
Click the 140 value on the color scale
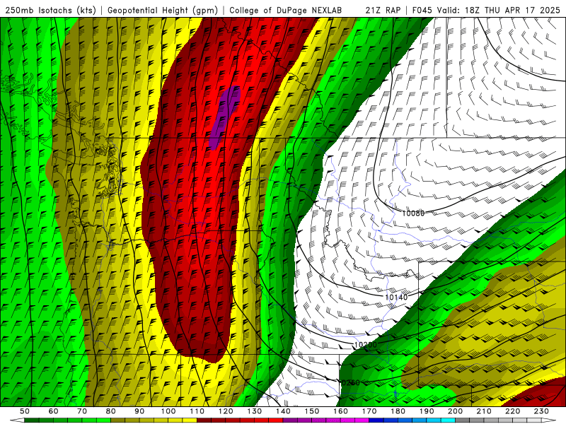pyautogui.click(x=284, y=411)
